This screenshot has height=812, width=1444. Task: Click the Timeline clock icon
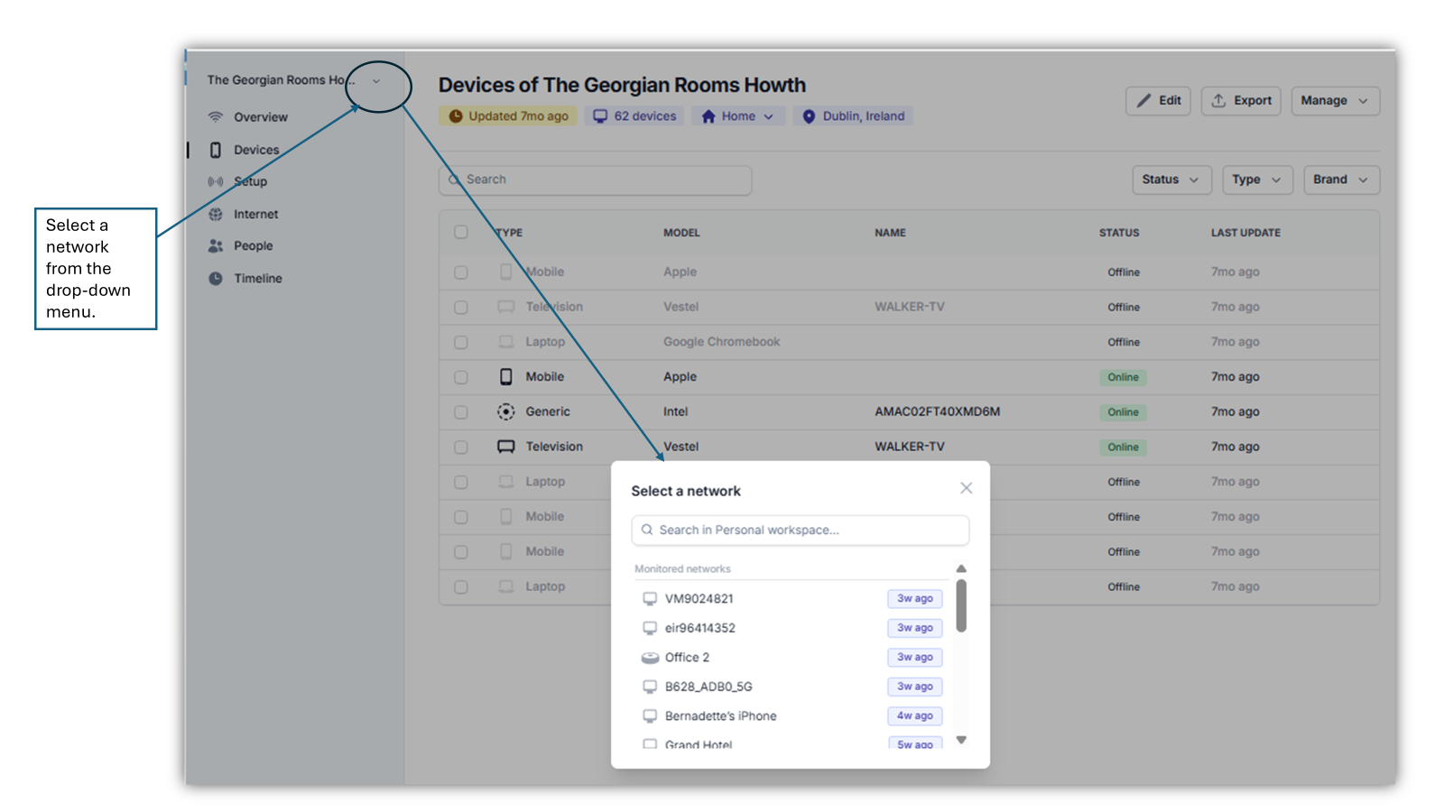(x=215, y=279)
